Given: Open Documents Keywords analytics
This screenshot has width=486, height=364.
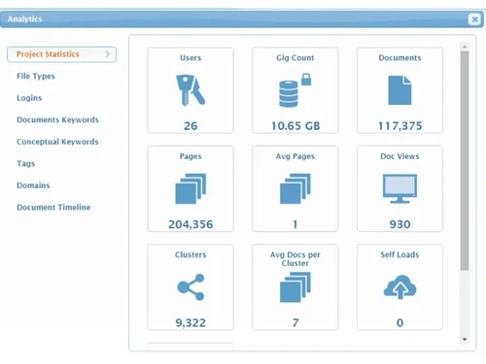Looking at the screenshot, I should (x=57, y=119).
